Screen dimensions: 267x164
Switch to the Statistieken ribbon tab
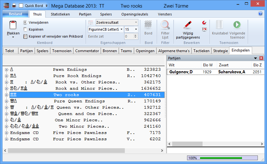(60, 14)
